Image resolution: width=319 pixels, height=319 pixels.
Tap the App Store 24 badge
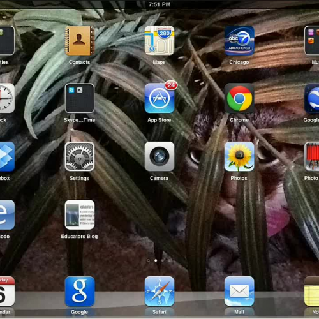171,85
